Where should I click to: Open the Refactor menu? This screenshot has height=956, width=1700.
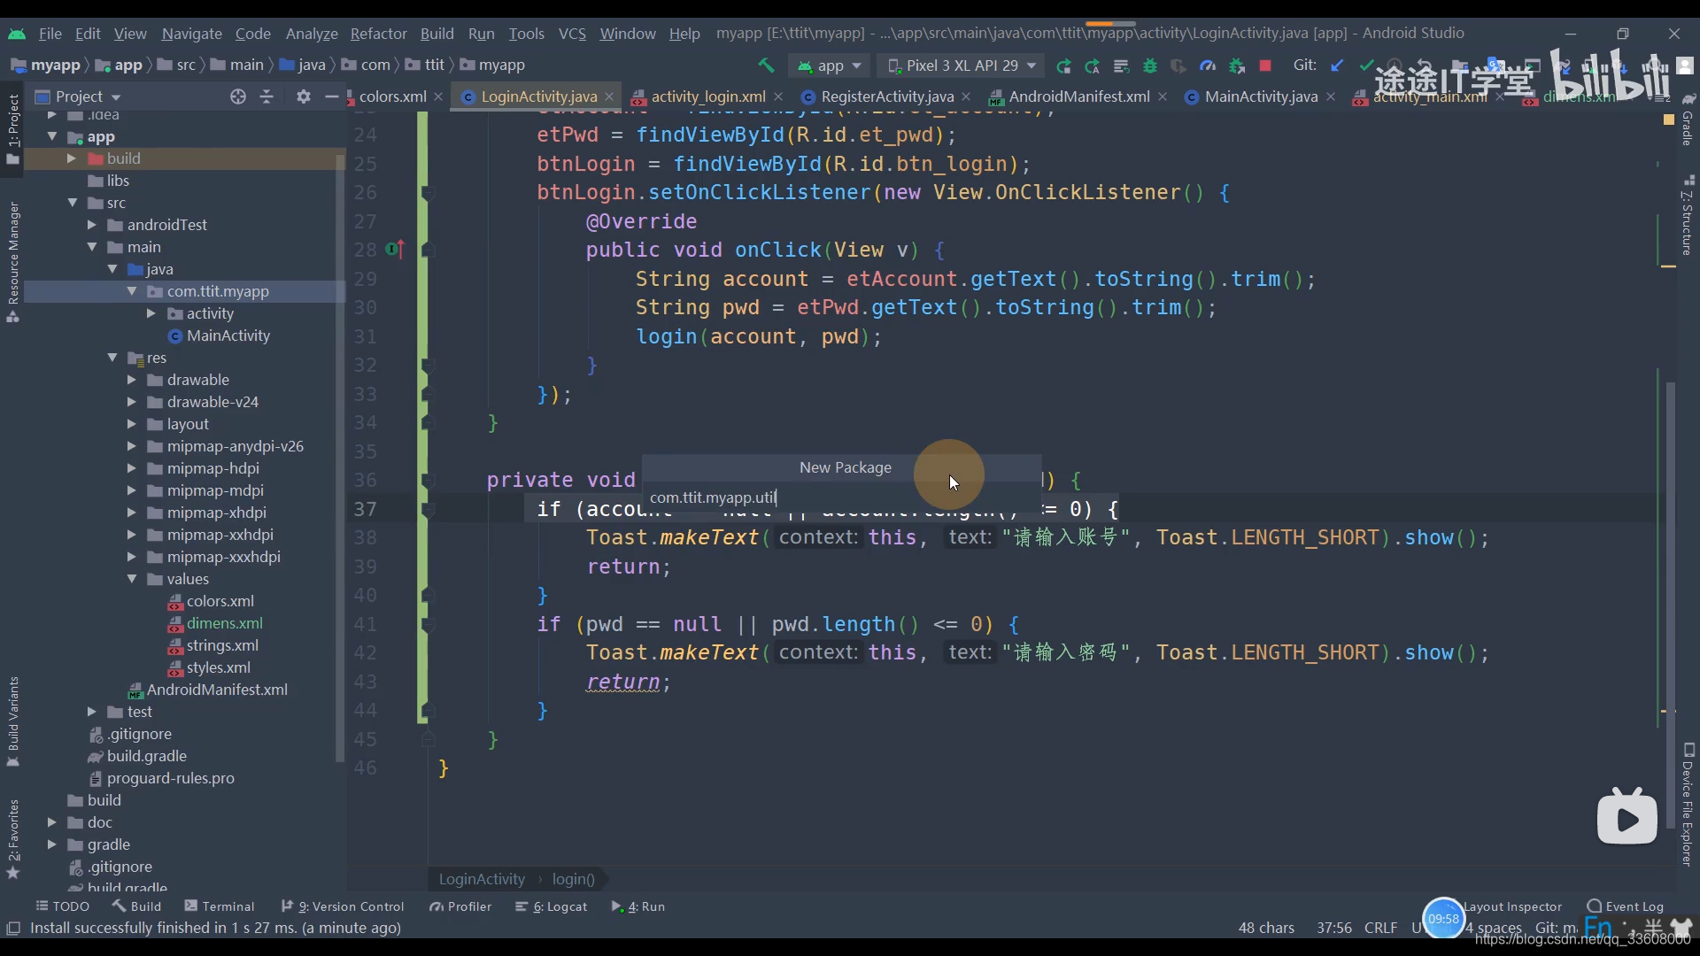pos(378,34)
